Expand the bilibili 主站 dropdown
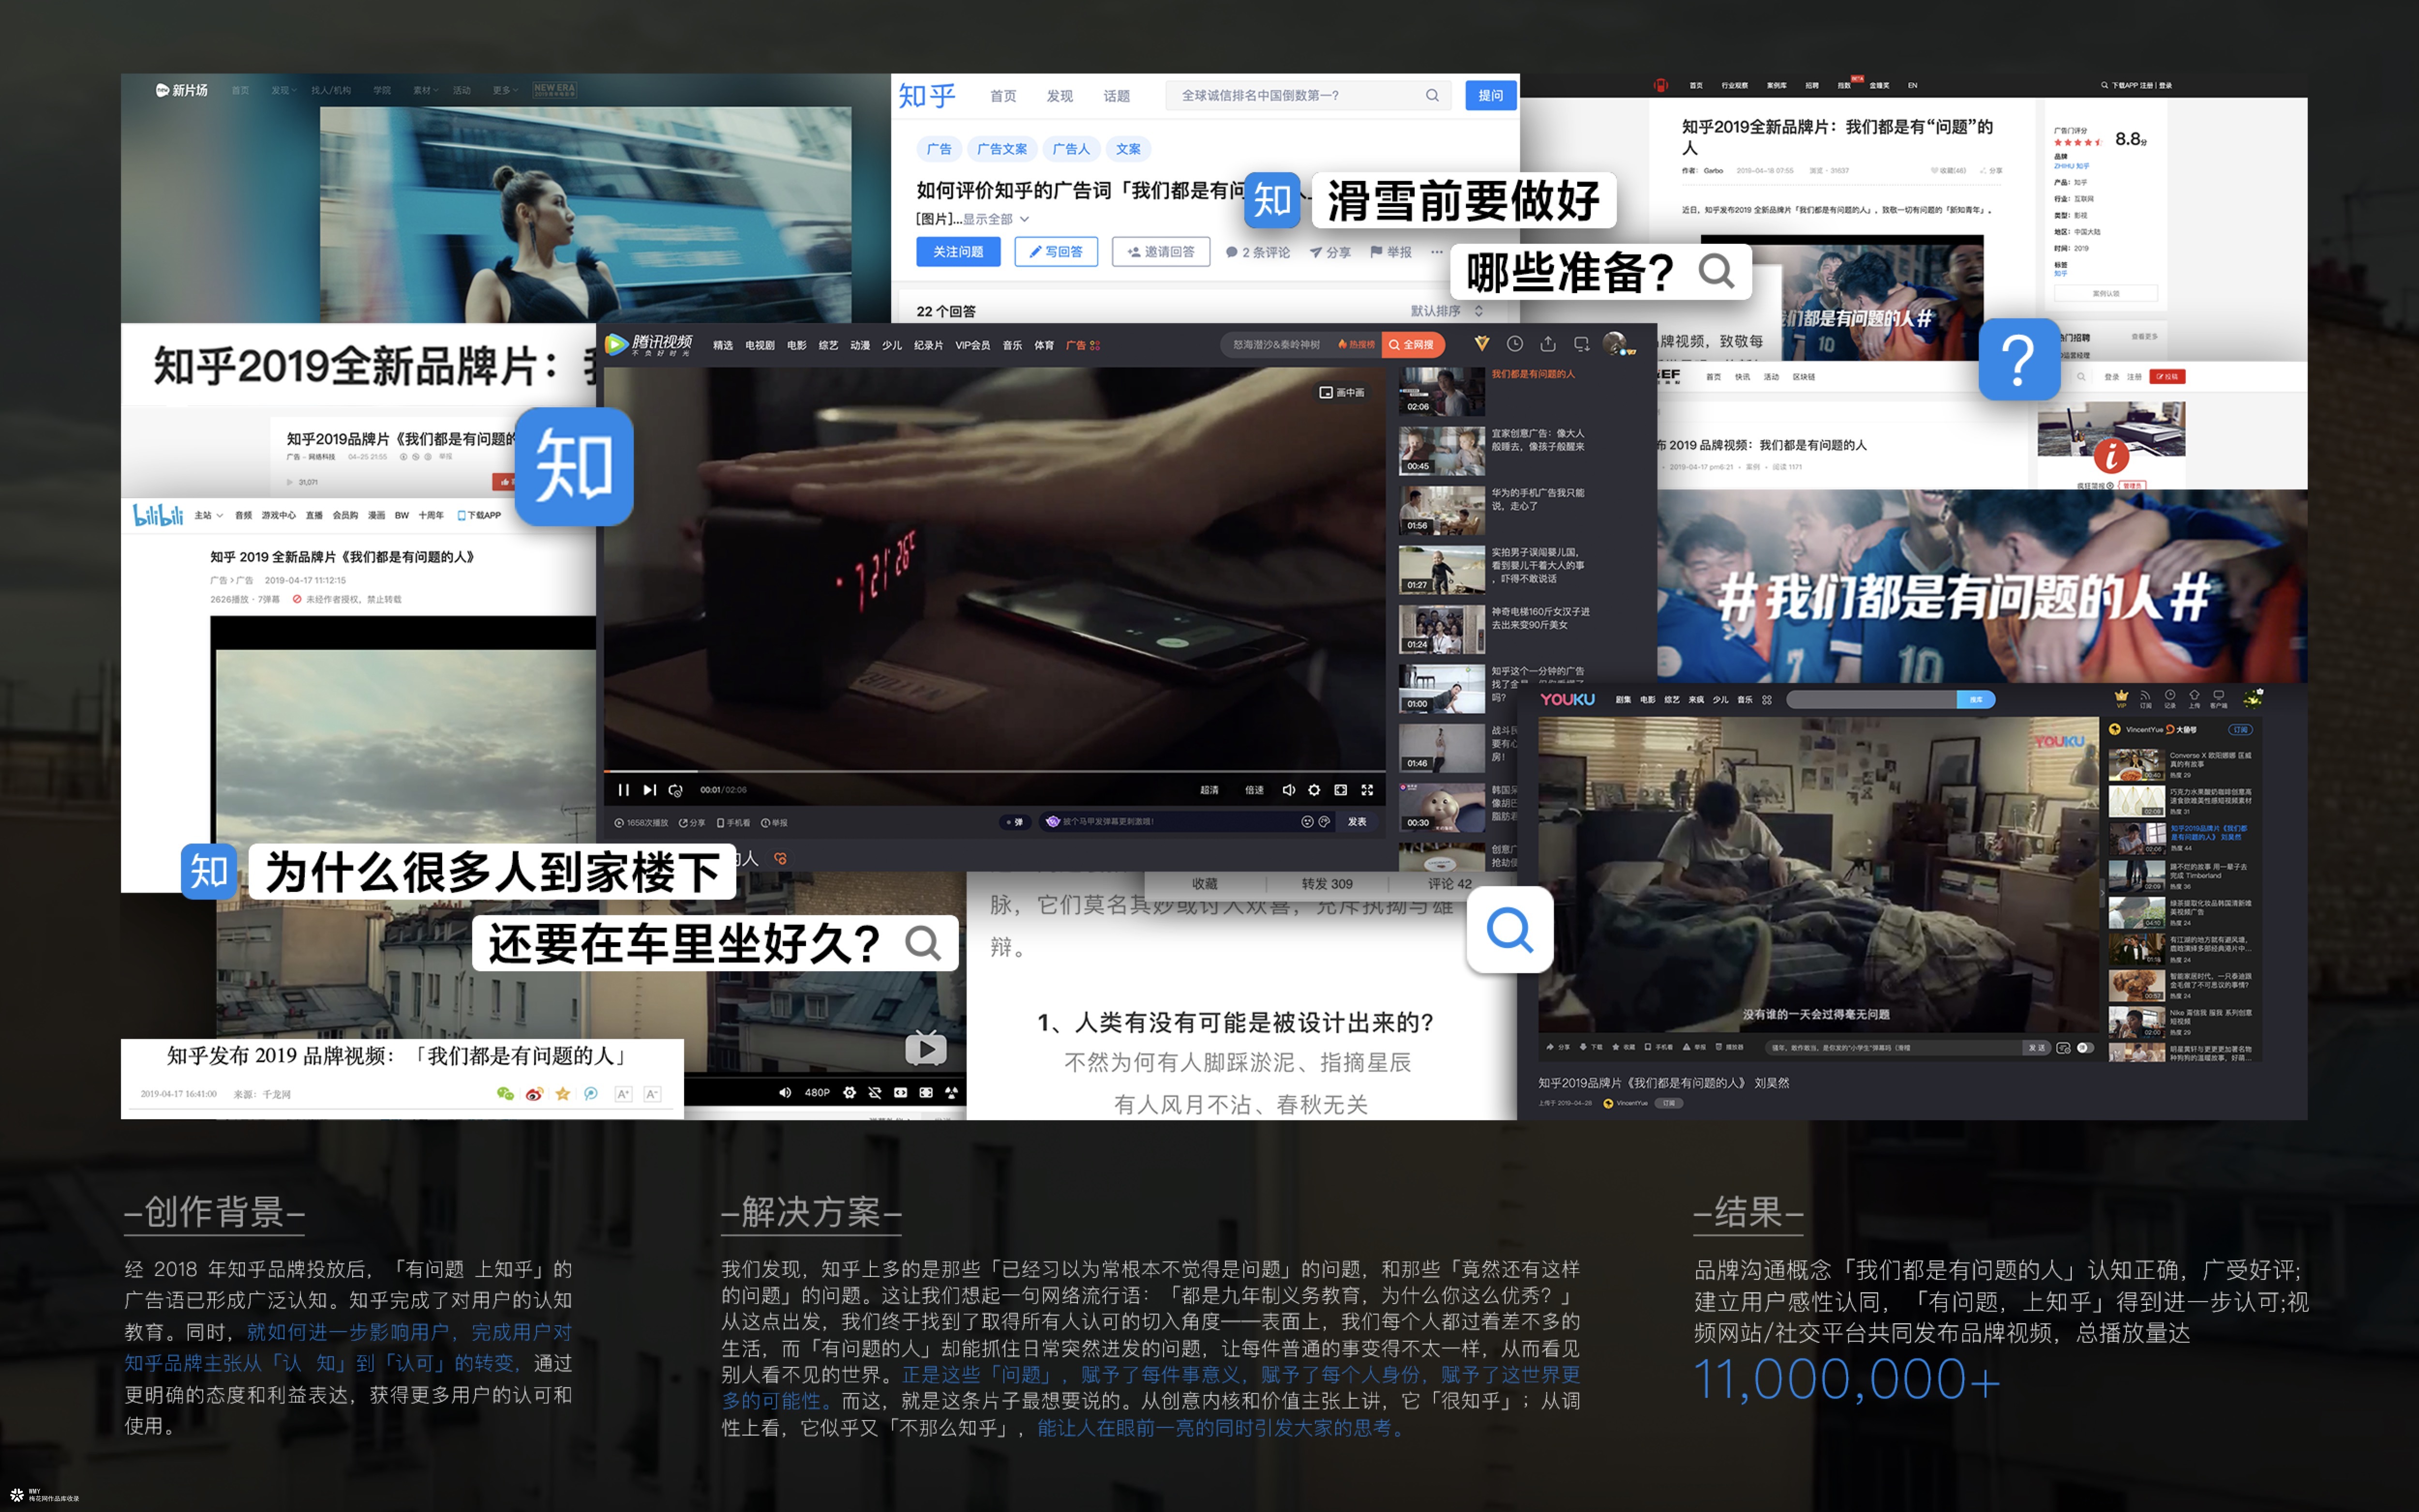The height and width of the screenshot is (1512, 2419). [208, 515]
